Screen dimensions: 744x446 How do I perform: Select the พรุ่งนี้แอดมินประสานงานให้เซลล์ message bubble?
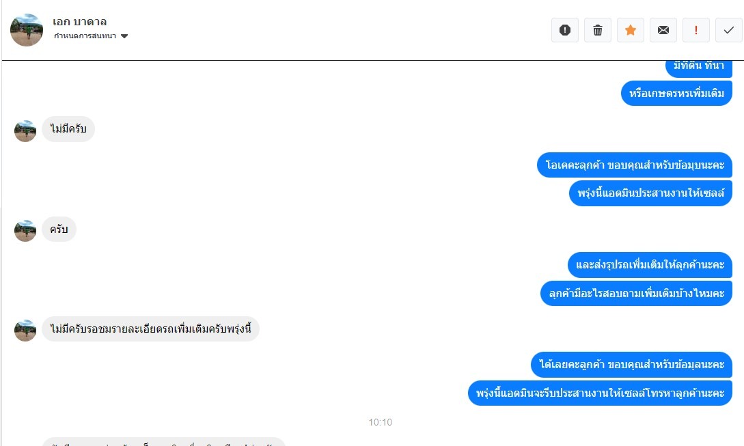coord(650,193)
